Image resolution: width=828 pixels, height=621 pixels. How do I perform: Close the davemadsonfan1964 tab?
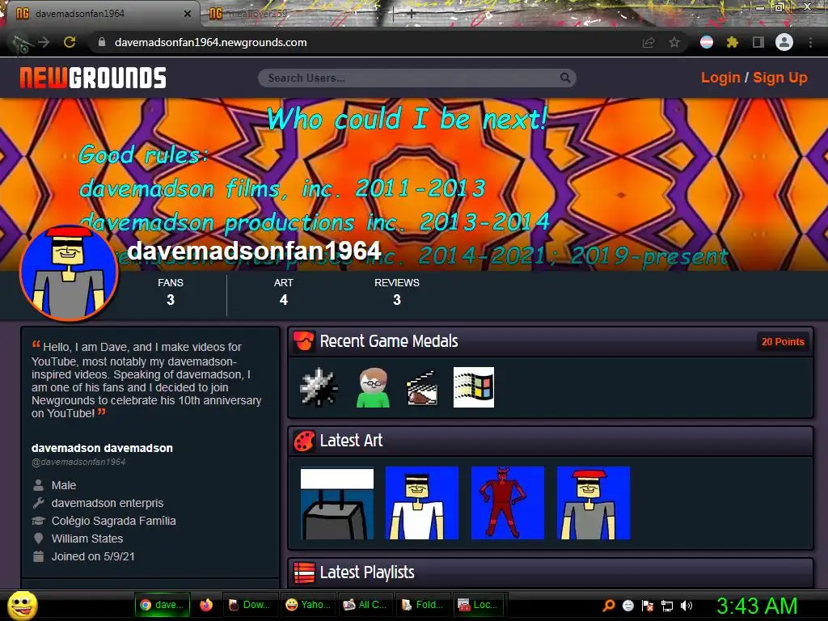click(188, 14)
